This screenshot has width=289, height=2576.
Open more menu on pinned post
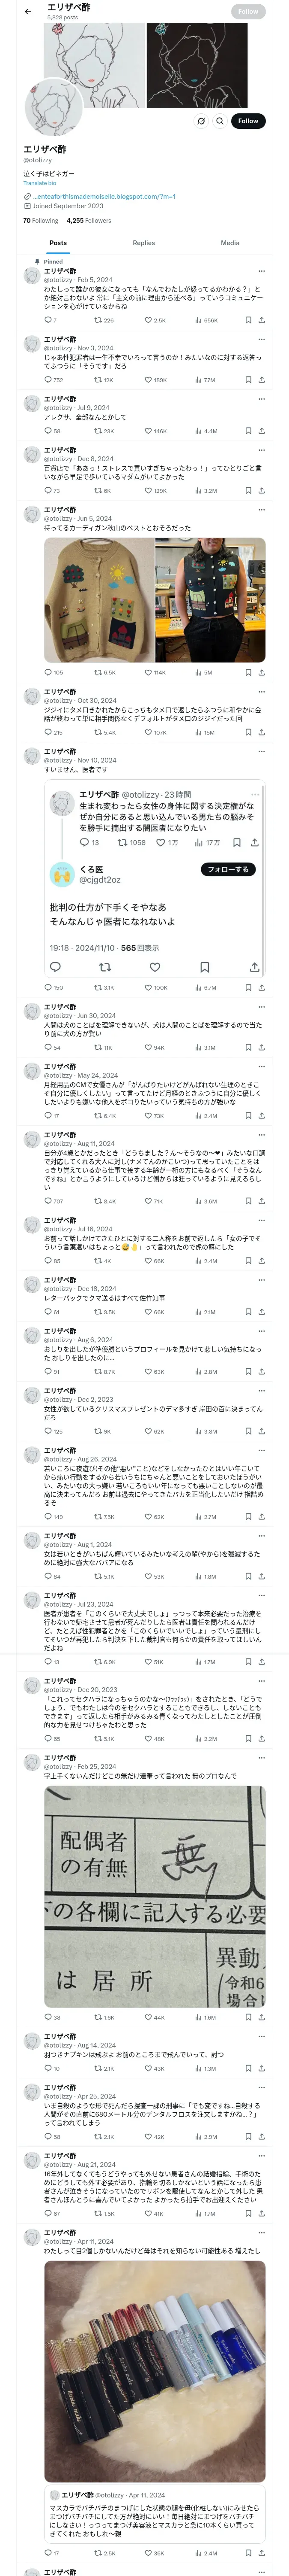pyautogui.click(x=262, y=271)
